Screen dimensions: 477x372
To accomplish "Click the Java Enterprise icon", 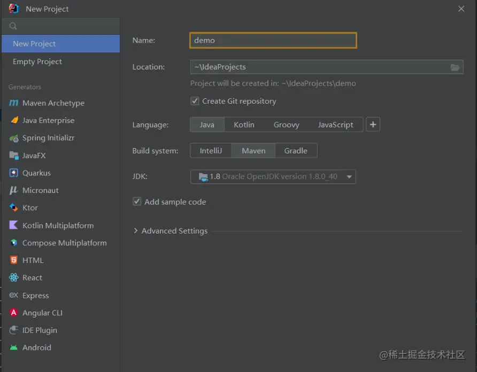I will point(14,120).
